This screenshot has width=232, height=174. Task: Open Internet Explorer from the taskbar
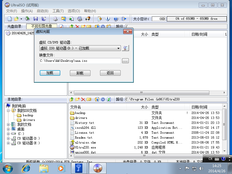tap(26, 168)
